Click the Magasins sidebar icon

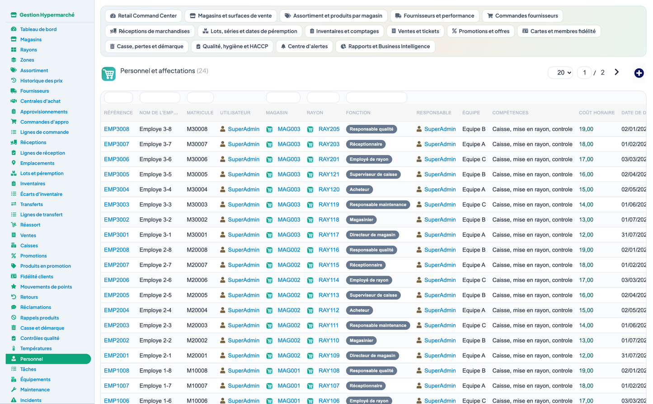point(14,39)
